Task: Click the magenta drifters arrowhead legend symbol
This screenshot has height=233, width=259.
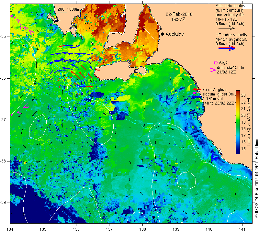Action: coord(213,70)
